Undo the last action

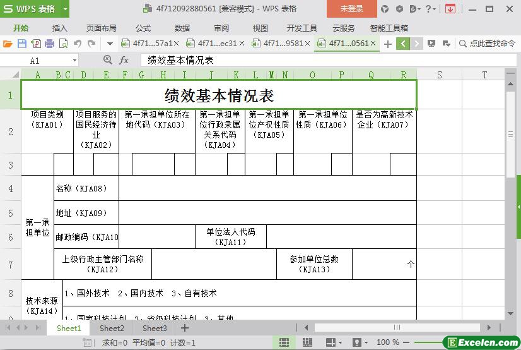[x=78, y=44]
